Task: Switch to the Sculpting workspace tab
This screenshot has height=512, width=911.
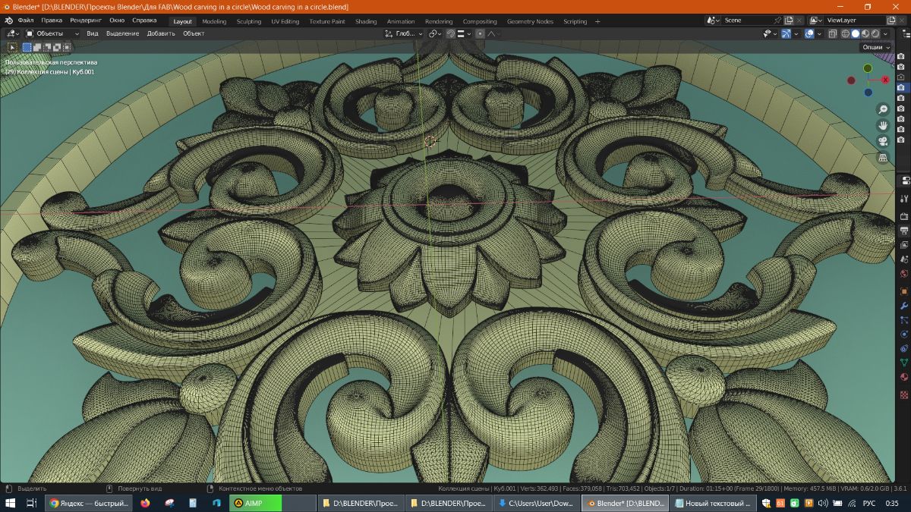Action: [x=248, y=21]
